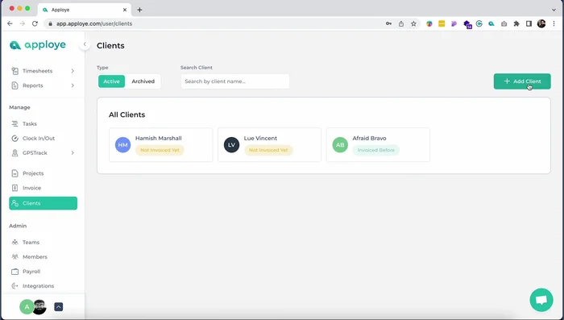Click the AB avatar of Afraid Bravo
Image resolution: width=564 pixels, height=320 pixels.
point(340,145)
